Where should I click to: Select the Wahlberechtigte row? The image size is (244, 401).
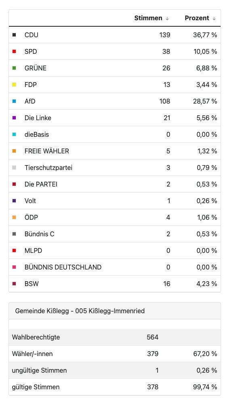tap(36, 337)
